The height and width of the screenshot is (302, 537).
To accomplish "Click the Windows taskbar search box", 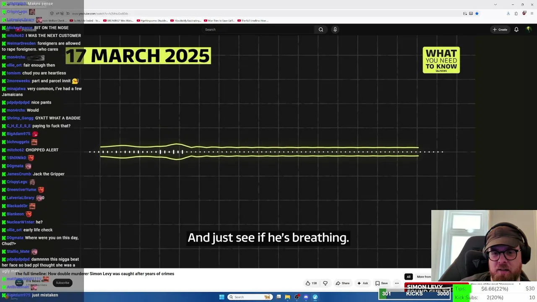I will [x=249, y=297].
